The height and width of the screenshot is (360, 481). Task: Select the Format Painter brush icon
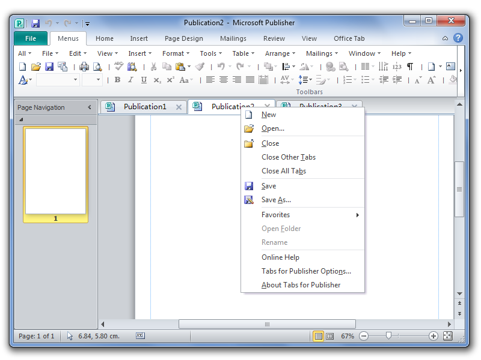(200, 67)
